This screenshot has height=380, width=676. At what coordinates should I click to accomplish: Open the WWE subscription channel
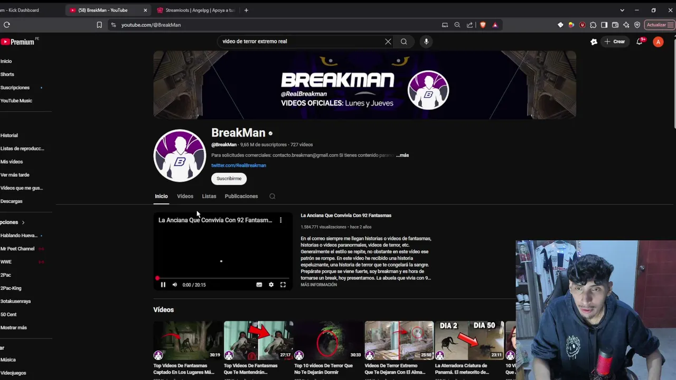pyautogui.click(x=6, y=262)
